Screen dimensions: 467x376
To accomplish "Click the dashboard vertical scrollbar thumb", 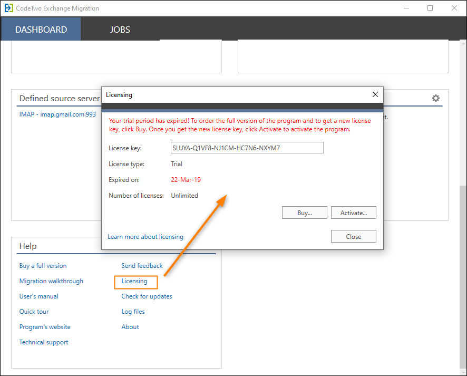I will coord(463,277).
